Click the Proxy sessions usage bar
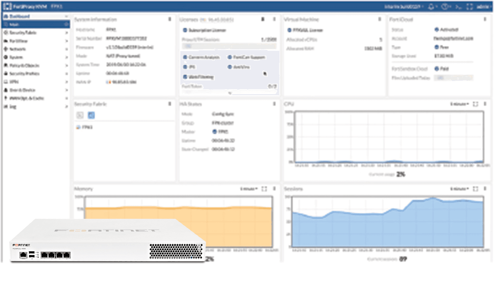This screenshot has width=494, height=294. (229, 46)
